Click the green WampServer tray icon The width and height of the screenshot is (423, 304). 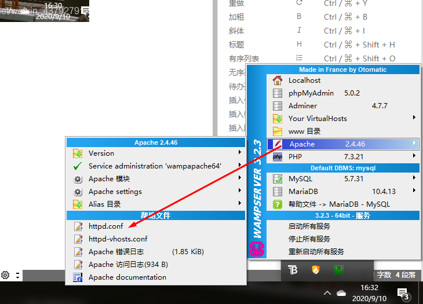click(339, 269)
